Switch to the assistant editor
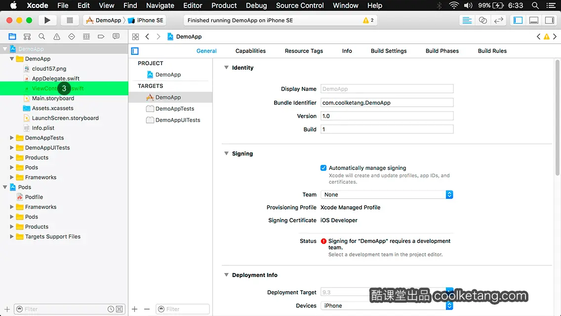This screenshot has height=316, width=561. pos(482,20)
